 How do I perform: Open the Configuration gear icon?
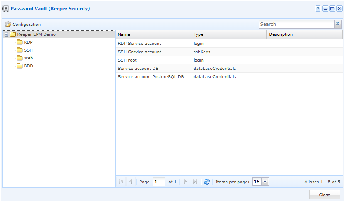point(8,24)
